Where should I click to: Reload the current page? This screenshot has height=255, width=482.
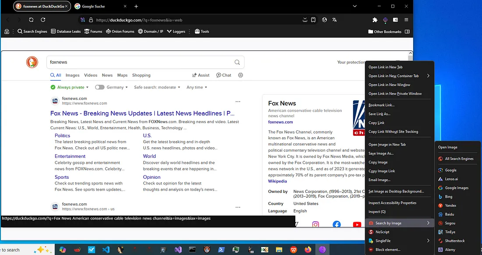pos(43,20)
